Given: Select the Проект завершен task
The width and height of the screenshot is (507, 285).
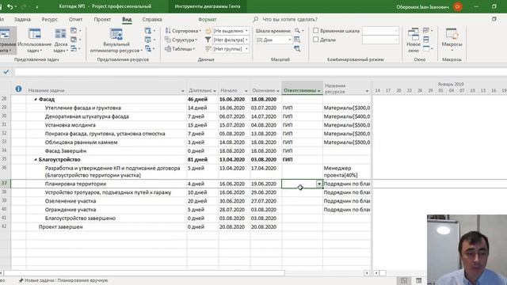Looking at the screenshot, I should pyautogui.click(x=60, y=227).
